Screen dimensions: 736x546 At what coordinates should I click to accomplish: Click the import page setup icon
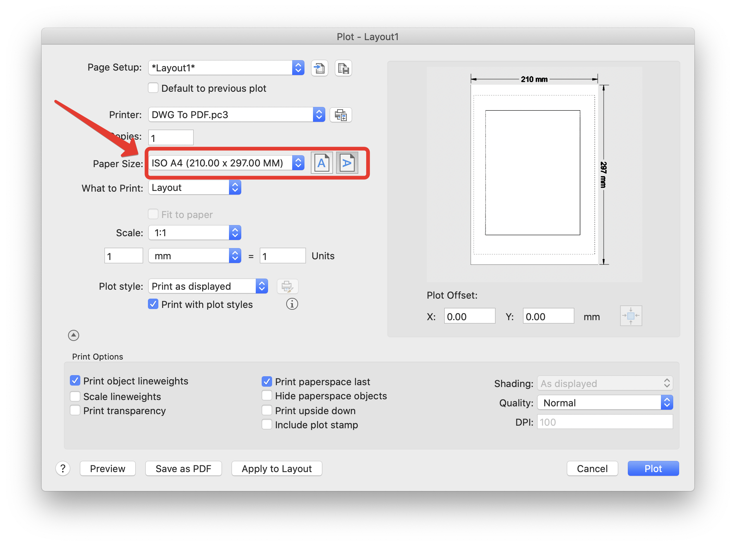tap(319, 68)
